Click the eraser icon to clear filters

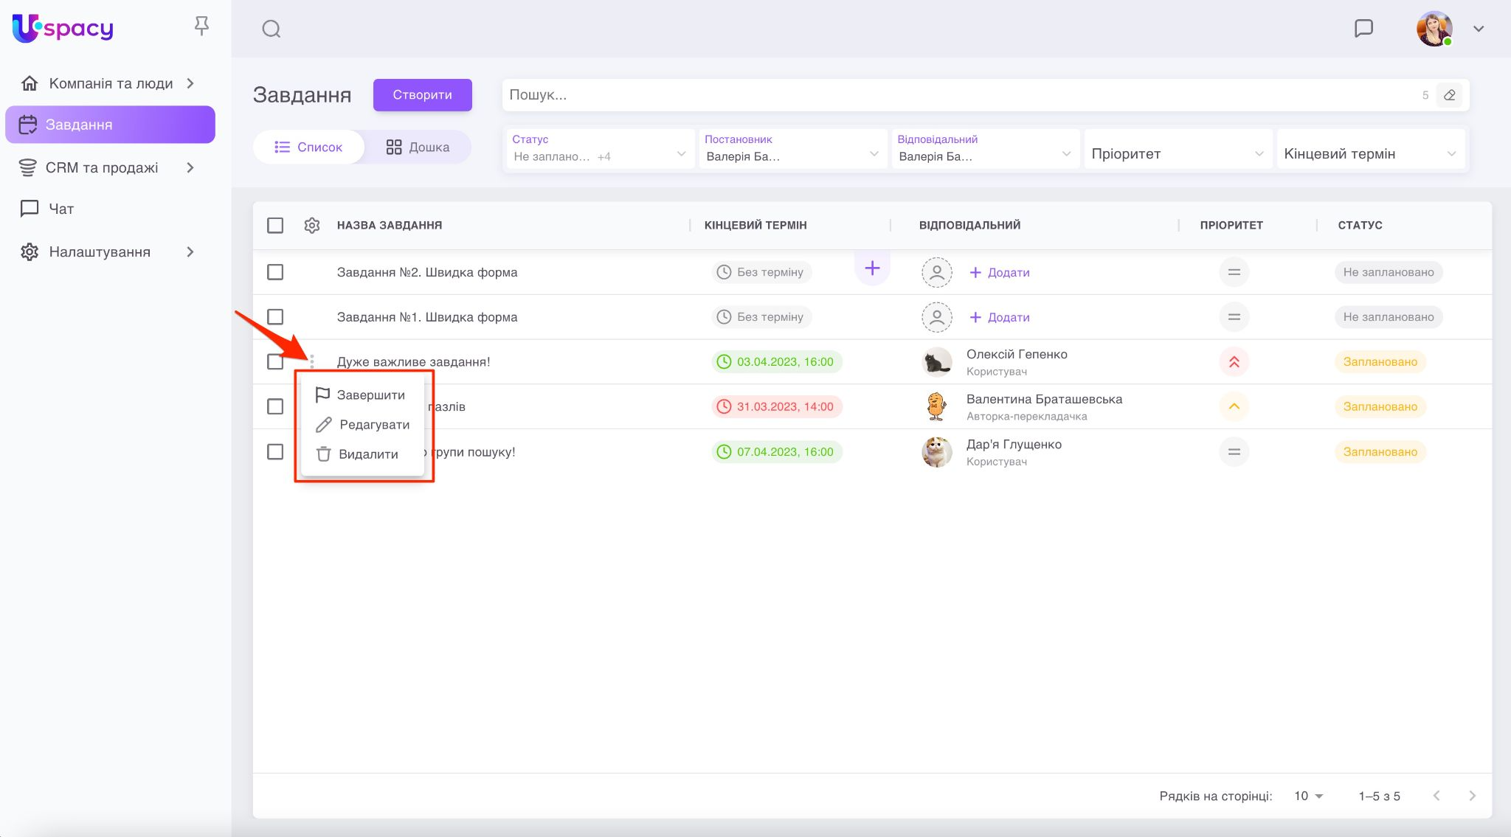coord(1449,95)
